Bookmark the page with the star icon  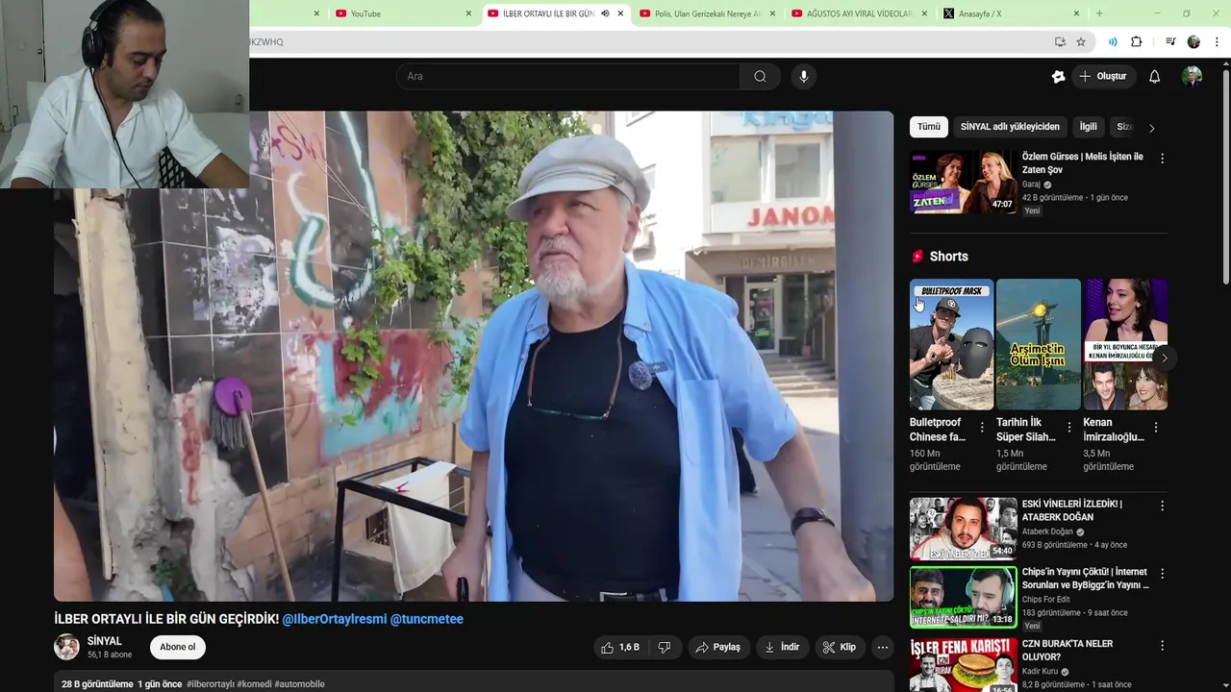click(x=1081, y=41)
